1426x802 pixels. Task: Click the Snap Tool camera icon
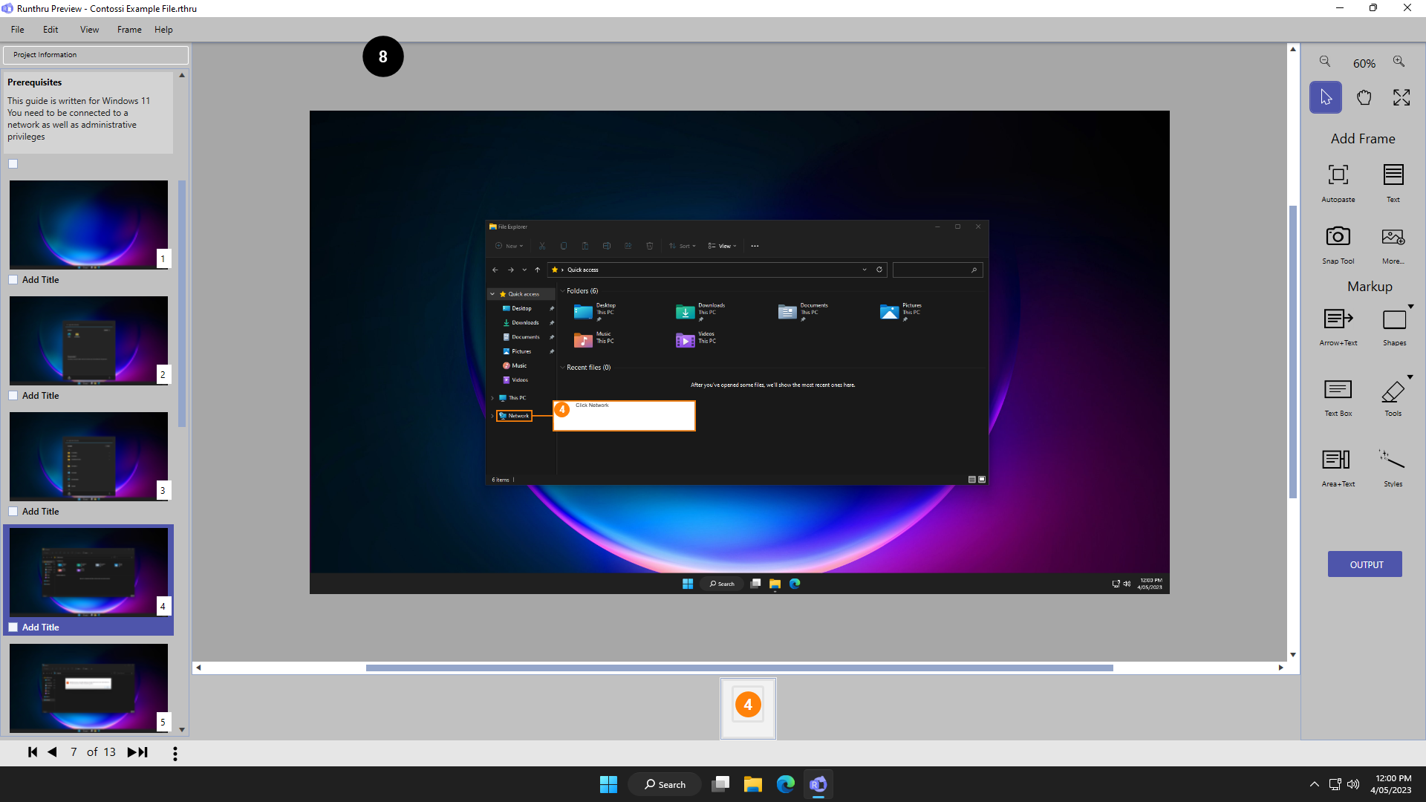click(x=1338, y=237)
